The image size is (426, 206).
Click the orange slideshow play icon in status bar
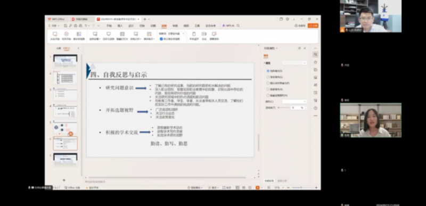point(258,187)
